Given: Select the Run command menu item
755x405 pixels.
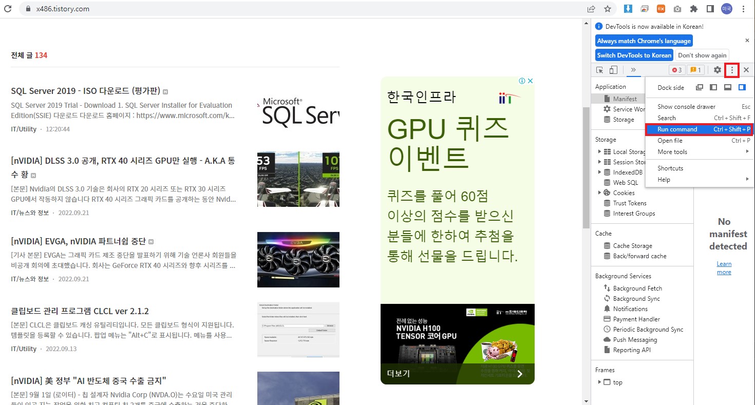Looking at the screenshot, I should point(700,129).
